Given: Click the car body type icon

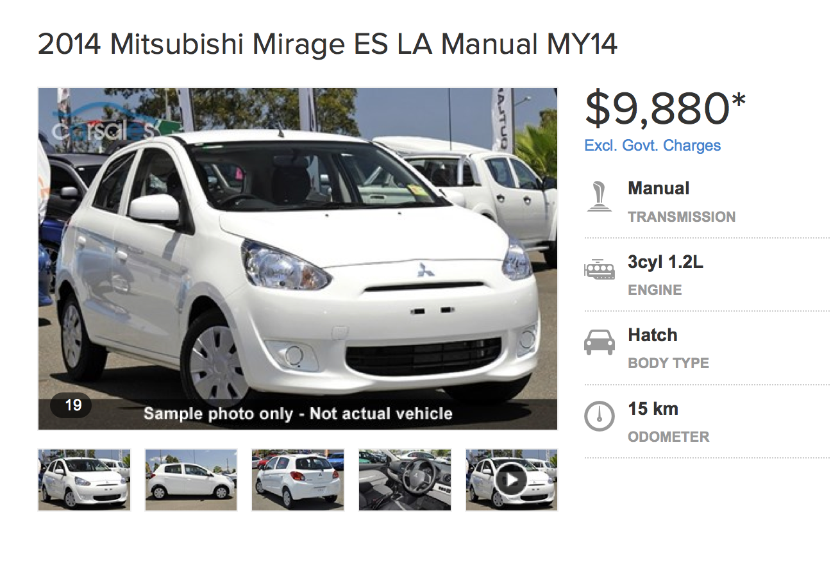Looking at the screenshot, I should click(600, 342).
